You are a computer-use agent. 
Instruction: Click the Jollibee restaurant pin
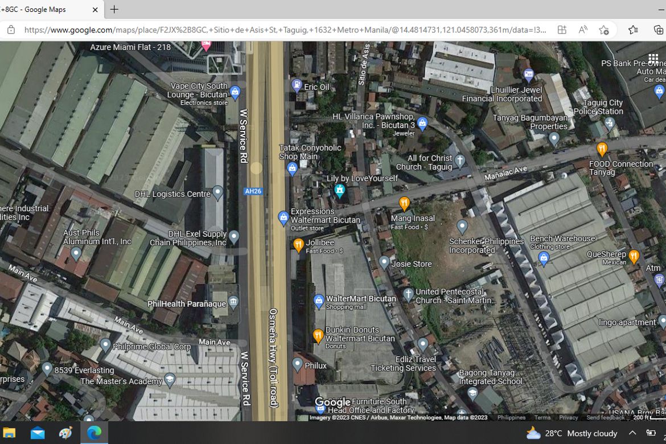click(298, 244)
